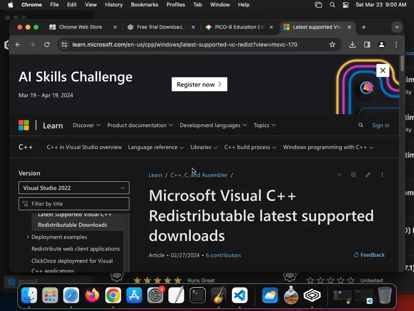Launch Firefox from the Dock
The width and height of the screenshot is (414, 311).
pos(92,295)
